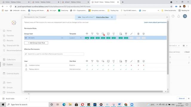Open the Custom template dropdown
This screenshot has height=107, width=191.
click(75, 38)
